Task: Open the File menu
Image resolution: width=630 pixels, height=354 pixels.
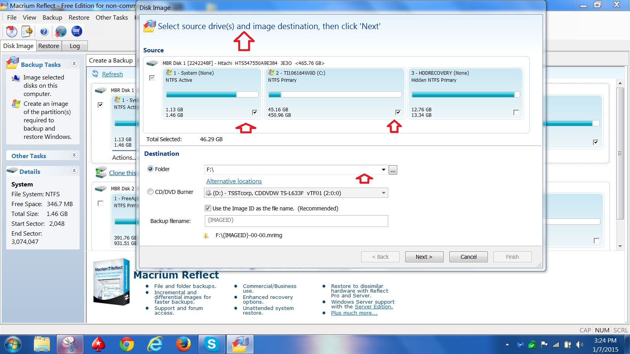Action: (12, 17)
